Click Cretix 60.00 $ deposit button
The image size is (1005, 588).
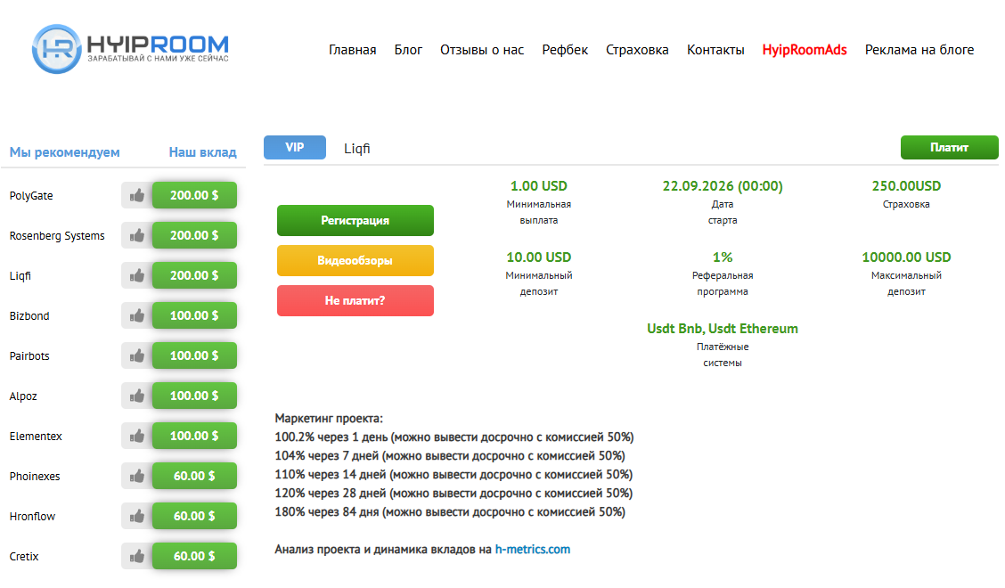pyautogui.click(x=194, y=557)
